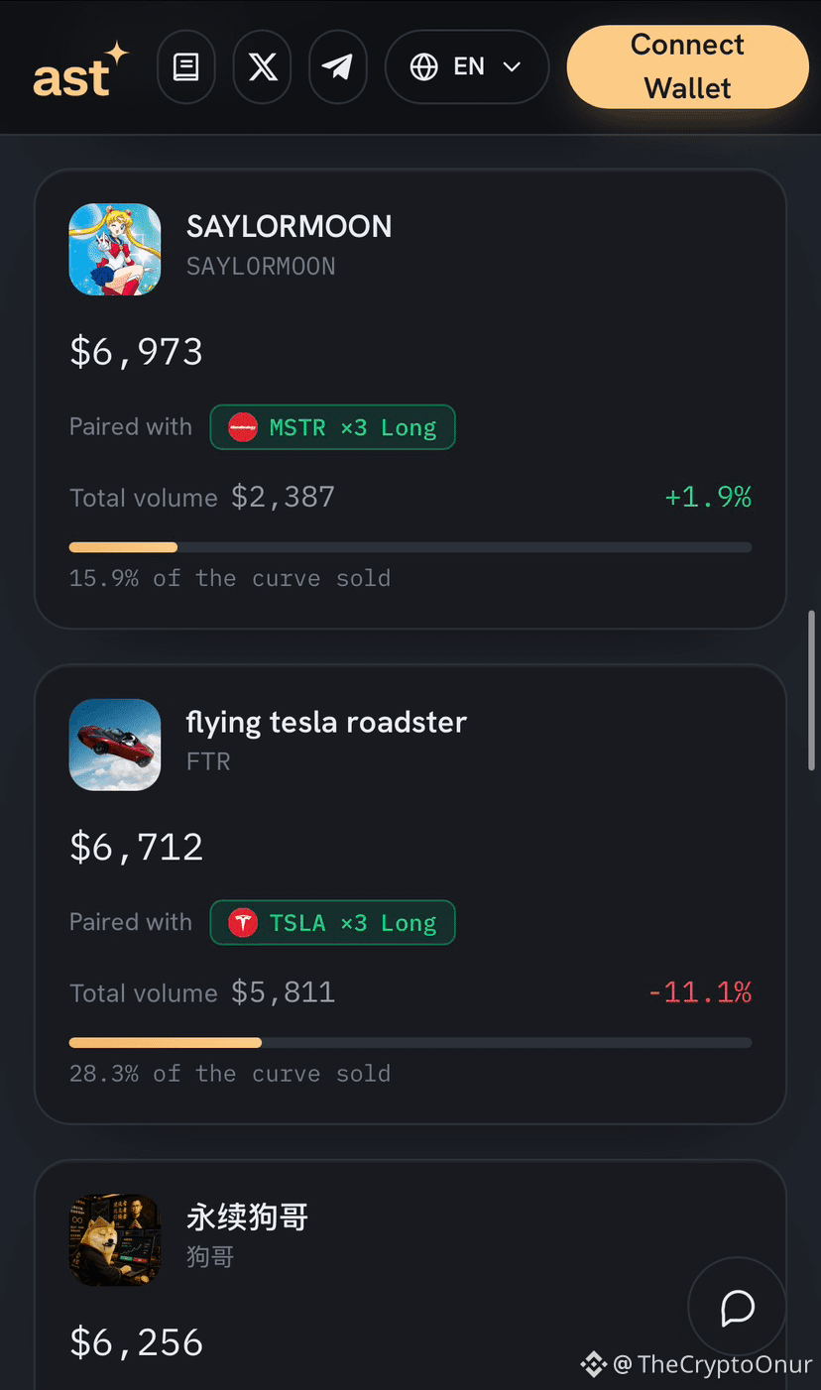
Task: Click Connect Wallet button
Action: (688, 66)
